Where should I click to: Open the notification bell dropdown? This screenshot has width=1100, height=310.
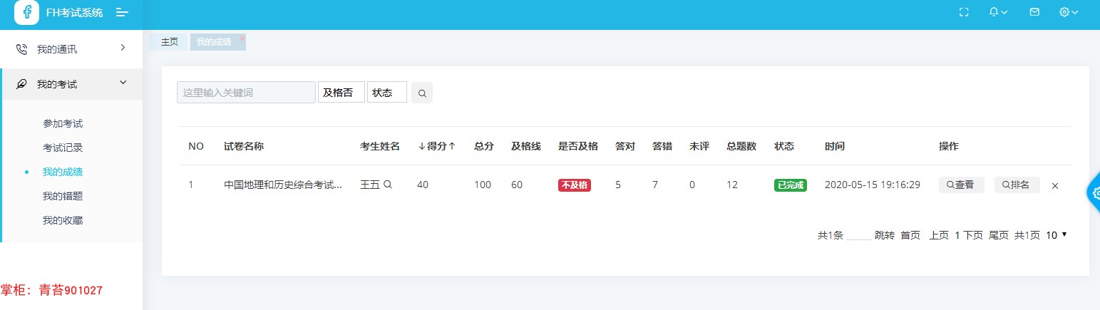pos(998,12)
